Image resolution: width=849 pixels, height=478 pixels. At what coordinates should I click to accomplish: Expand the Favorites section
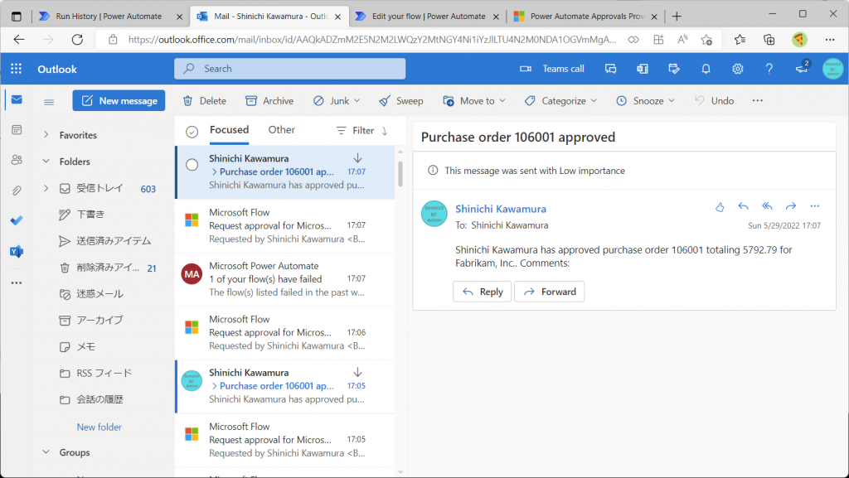[x=46, y=135]
